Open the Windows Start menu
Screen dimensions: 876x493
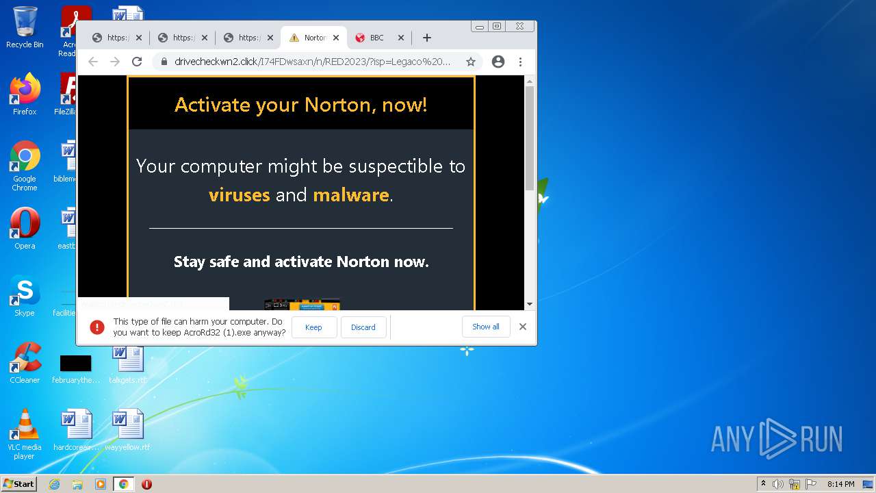(x=19, y=484)
